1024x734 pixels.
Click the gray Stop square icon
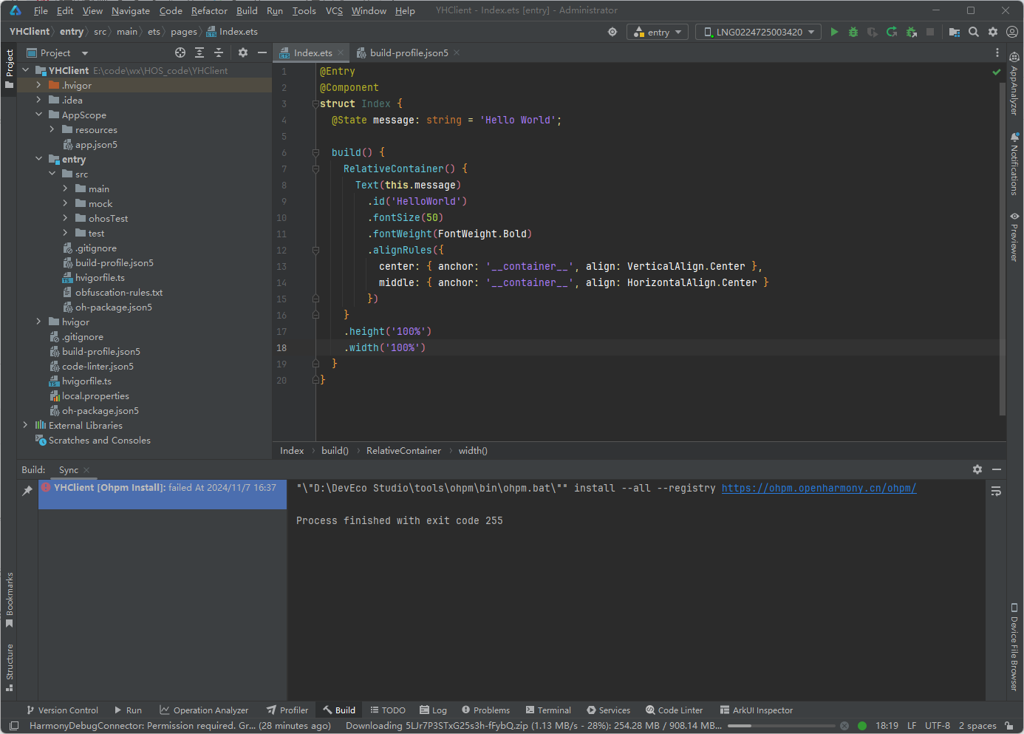930,32
